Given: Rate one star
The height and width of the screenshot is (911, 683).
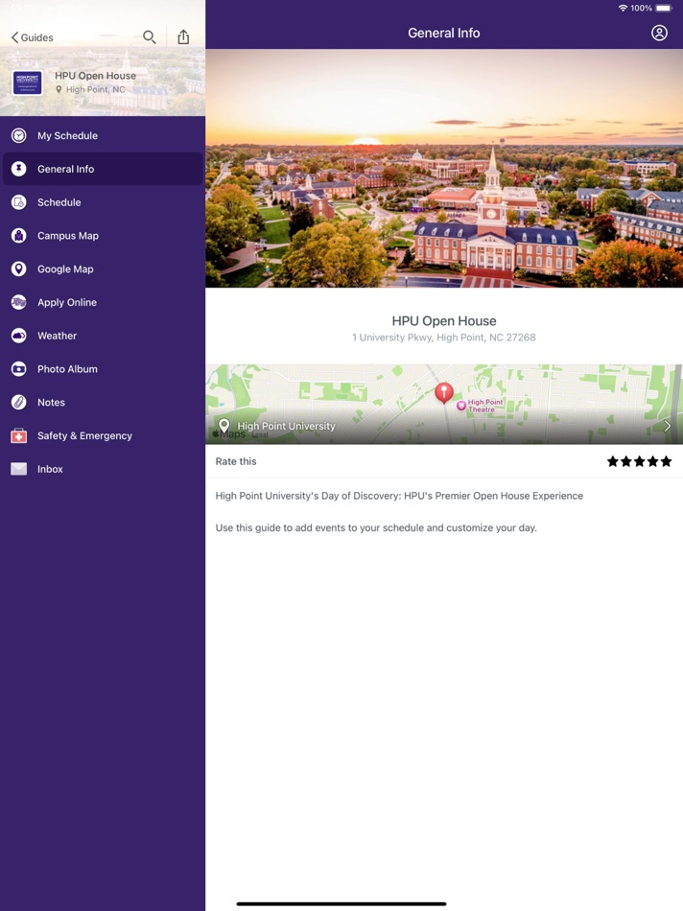Looking at the screenshot, I should pos(613,461).
